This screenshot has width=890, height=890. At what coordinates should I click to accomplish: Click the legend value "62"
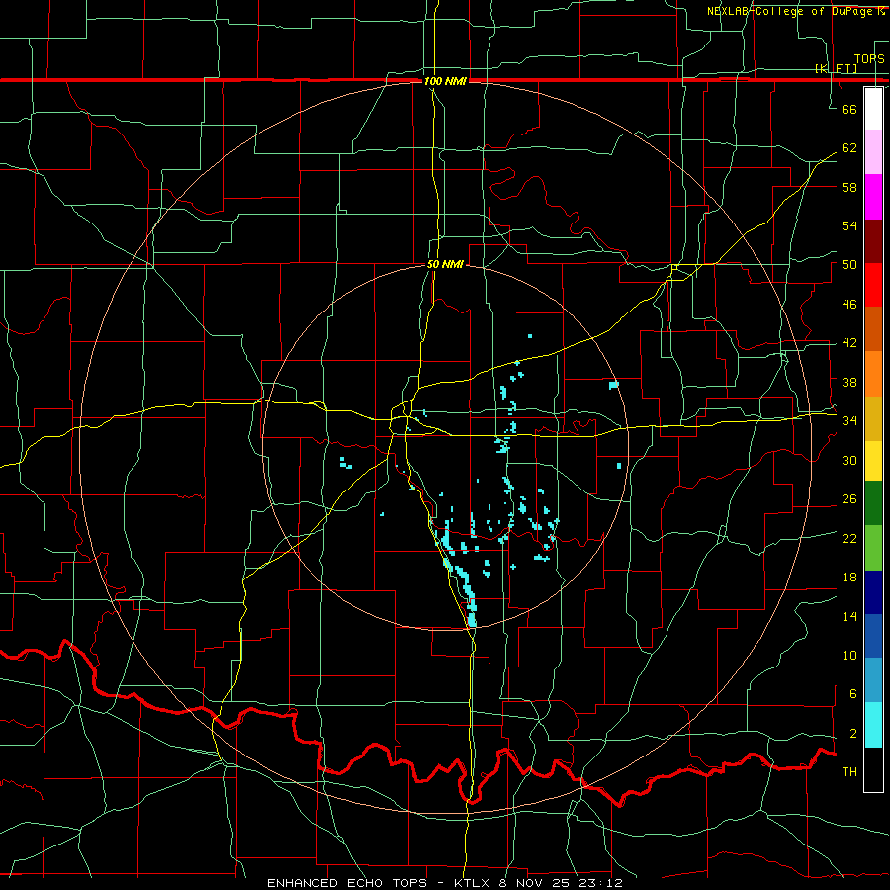coord(849,147)
